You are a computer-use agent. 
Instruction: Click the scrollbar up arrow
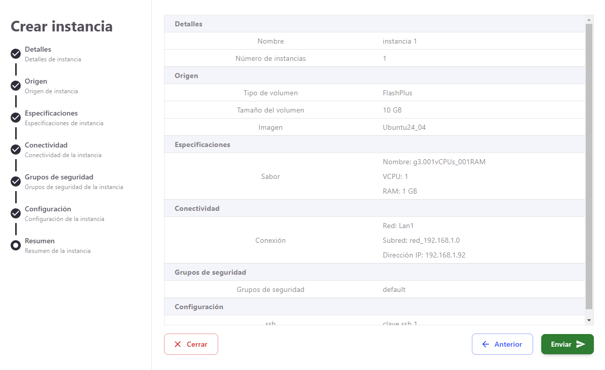[589, 19]
